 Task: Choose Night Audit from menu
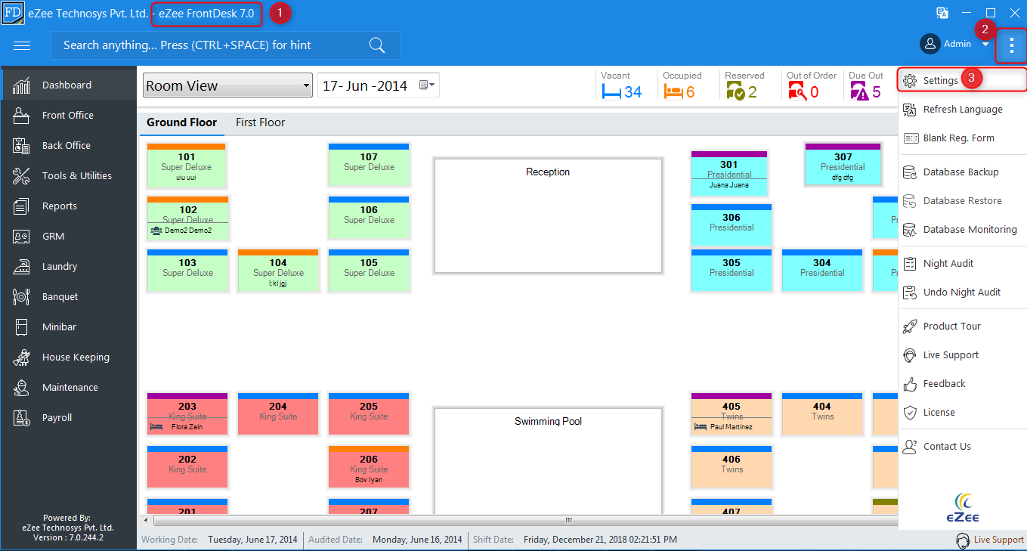(963, 264)
